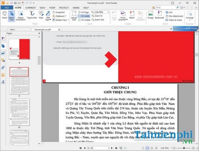Image resolution: width=199 pixels, height=151 pixels.
Task: Switch to the COMMENT ribbon tab
Action: 30,8
